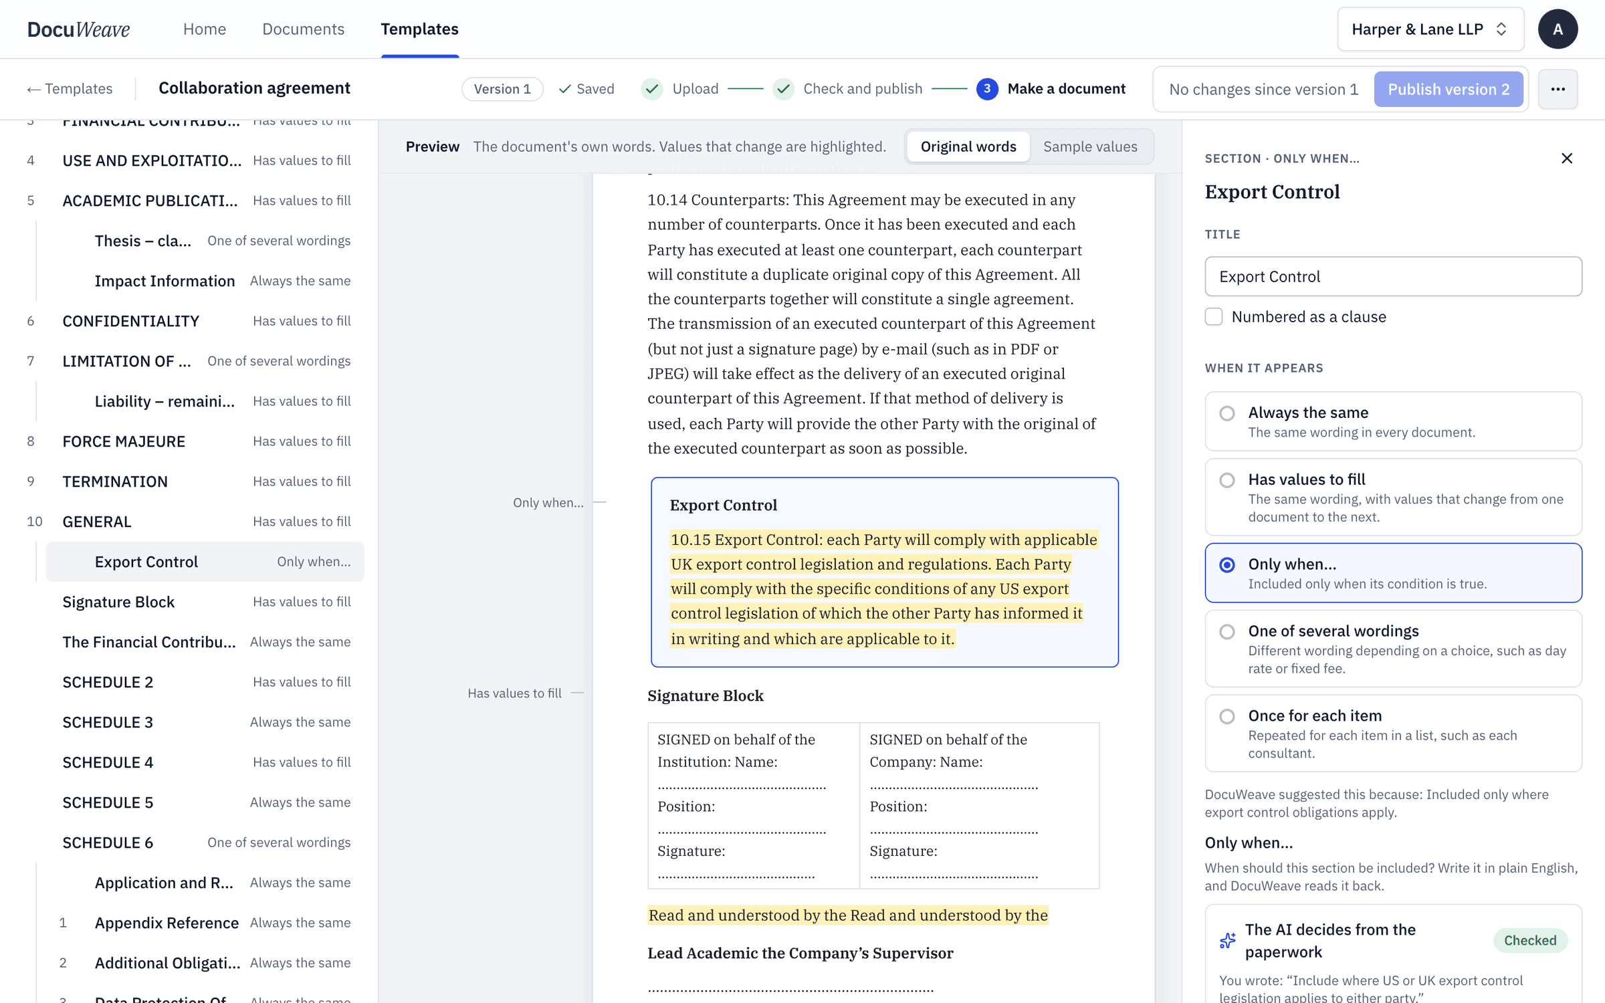This screenshot has width=1605, height=1003.
Task: Switch preview to Sample values
Action: tap(1090, 146)
